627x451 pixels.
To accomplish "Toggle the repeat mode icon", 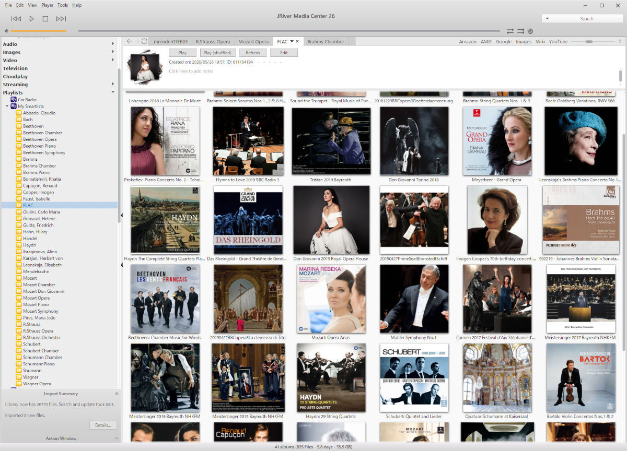I will click(x=510, y=31).
